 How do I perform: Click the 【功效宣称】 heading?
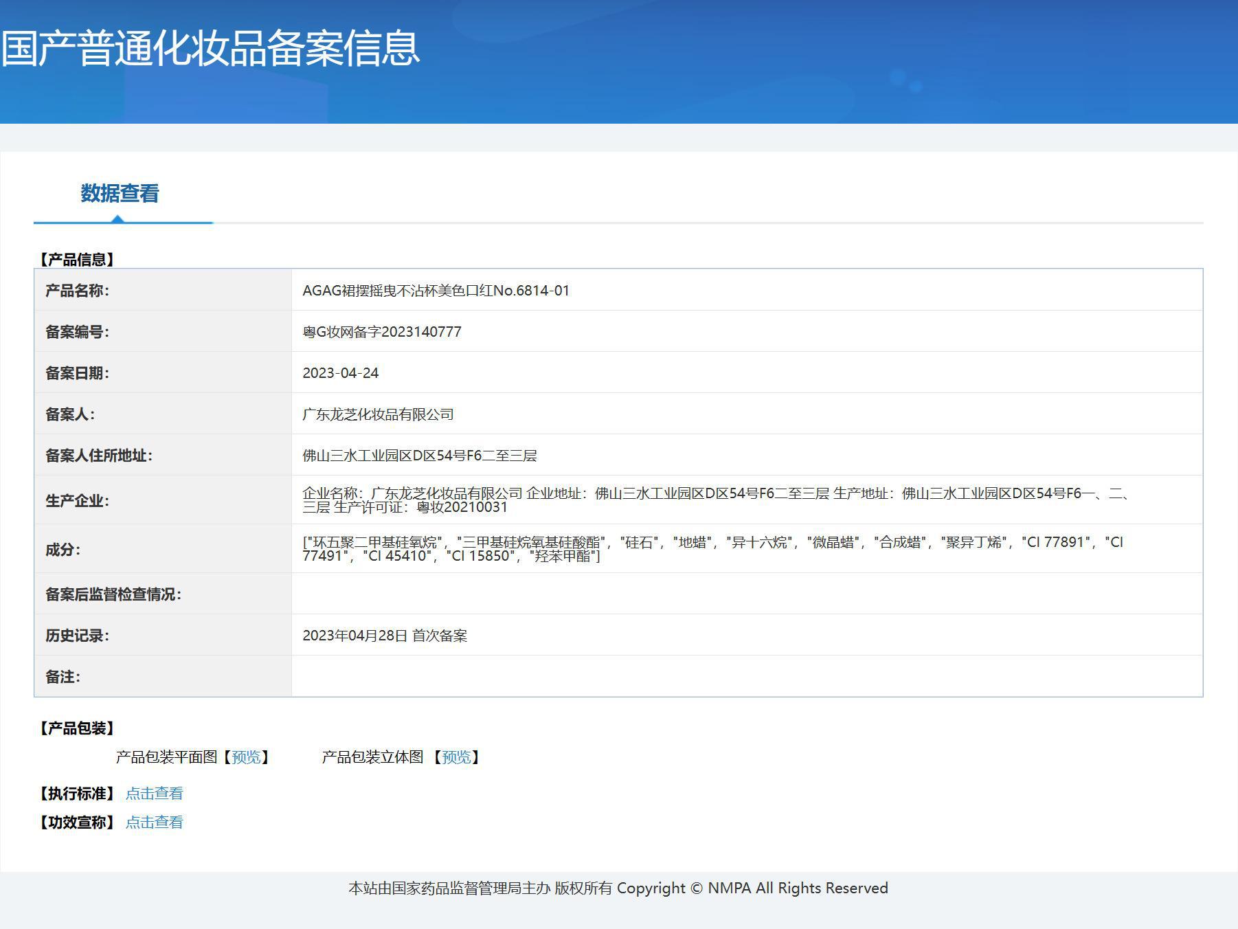pyautogui.click(x=76, y=822)
